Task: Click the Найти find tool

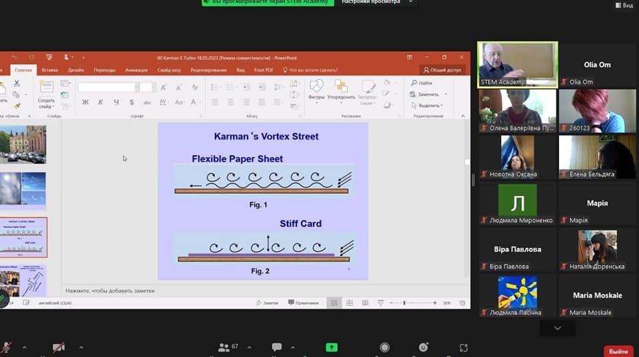Action: pos(422,83)
